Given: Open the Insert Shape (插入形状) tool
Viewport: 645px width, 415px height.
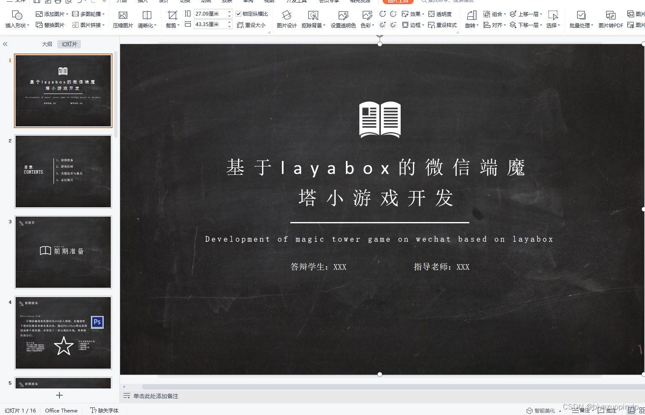Looking at the screenshot, I should click(x=17, y=20).
